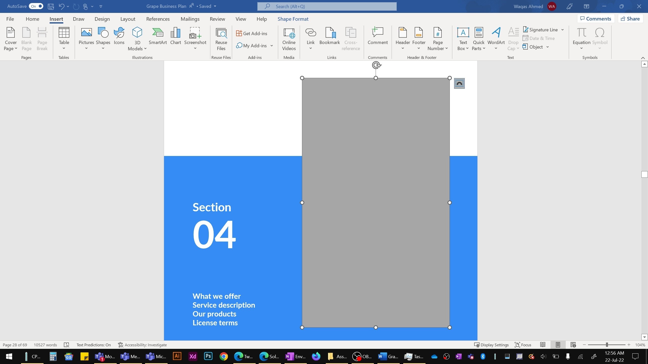Expand document title save options dropdown
Viewport: 648px width, 364px height.
tap(215, 6)
